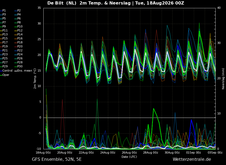The height and width of the screenshot is (165, 226).
Task: Click the 25 temperature axis value
Action: tap(39, 39)
